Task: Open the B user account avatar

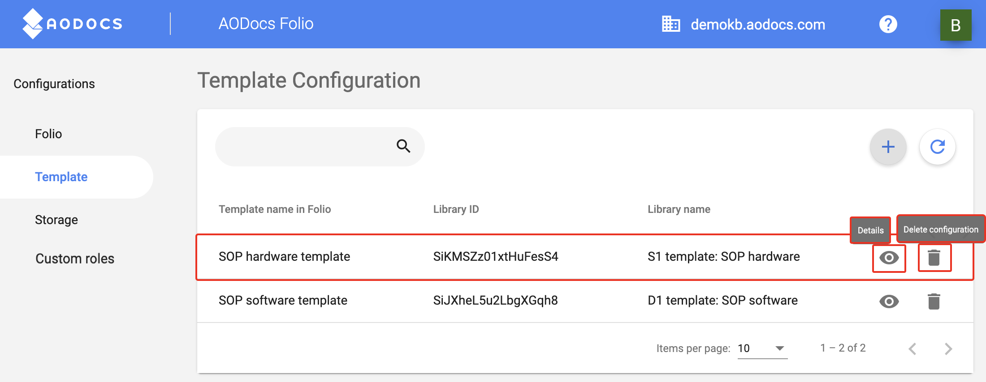Action: click(x=956, y=25)
